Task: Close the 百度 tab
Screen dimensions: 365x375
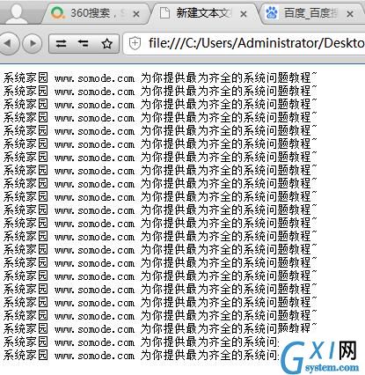Action: [x=350, y=14]
